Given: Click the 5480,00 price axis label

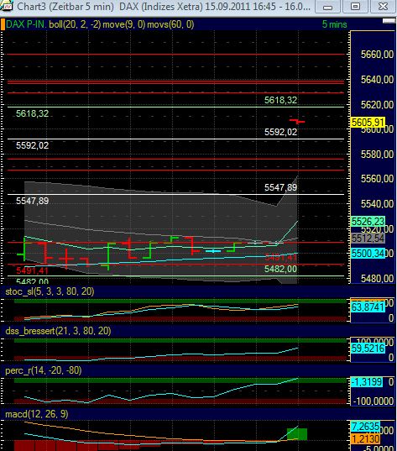Looking at the screenshot, I should (x=377, y=279).
